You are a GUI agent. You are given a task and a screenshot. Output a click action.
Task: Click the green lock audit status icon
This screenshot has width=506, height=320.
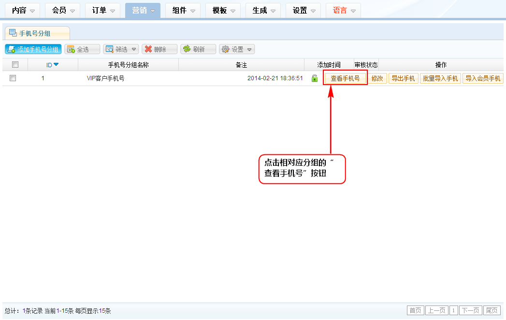pos(315,78)
